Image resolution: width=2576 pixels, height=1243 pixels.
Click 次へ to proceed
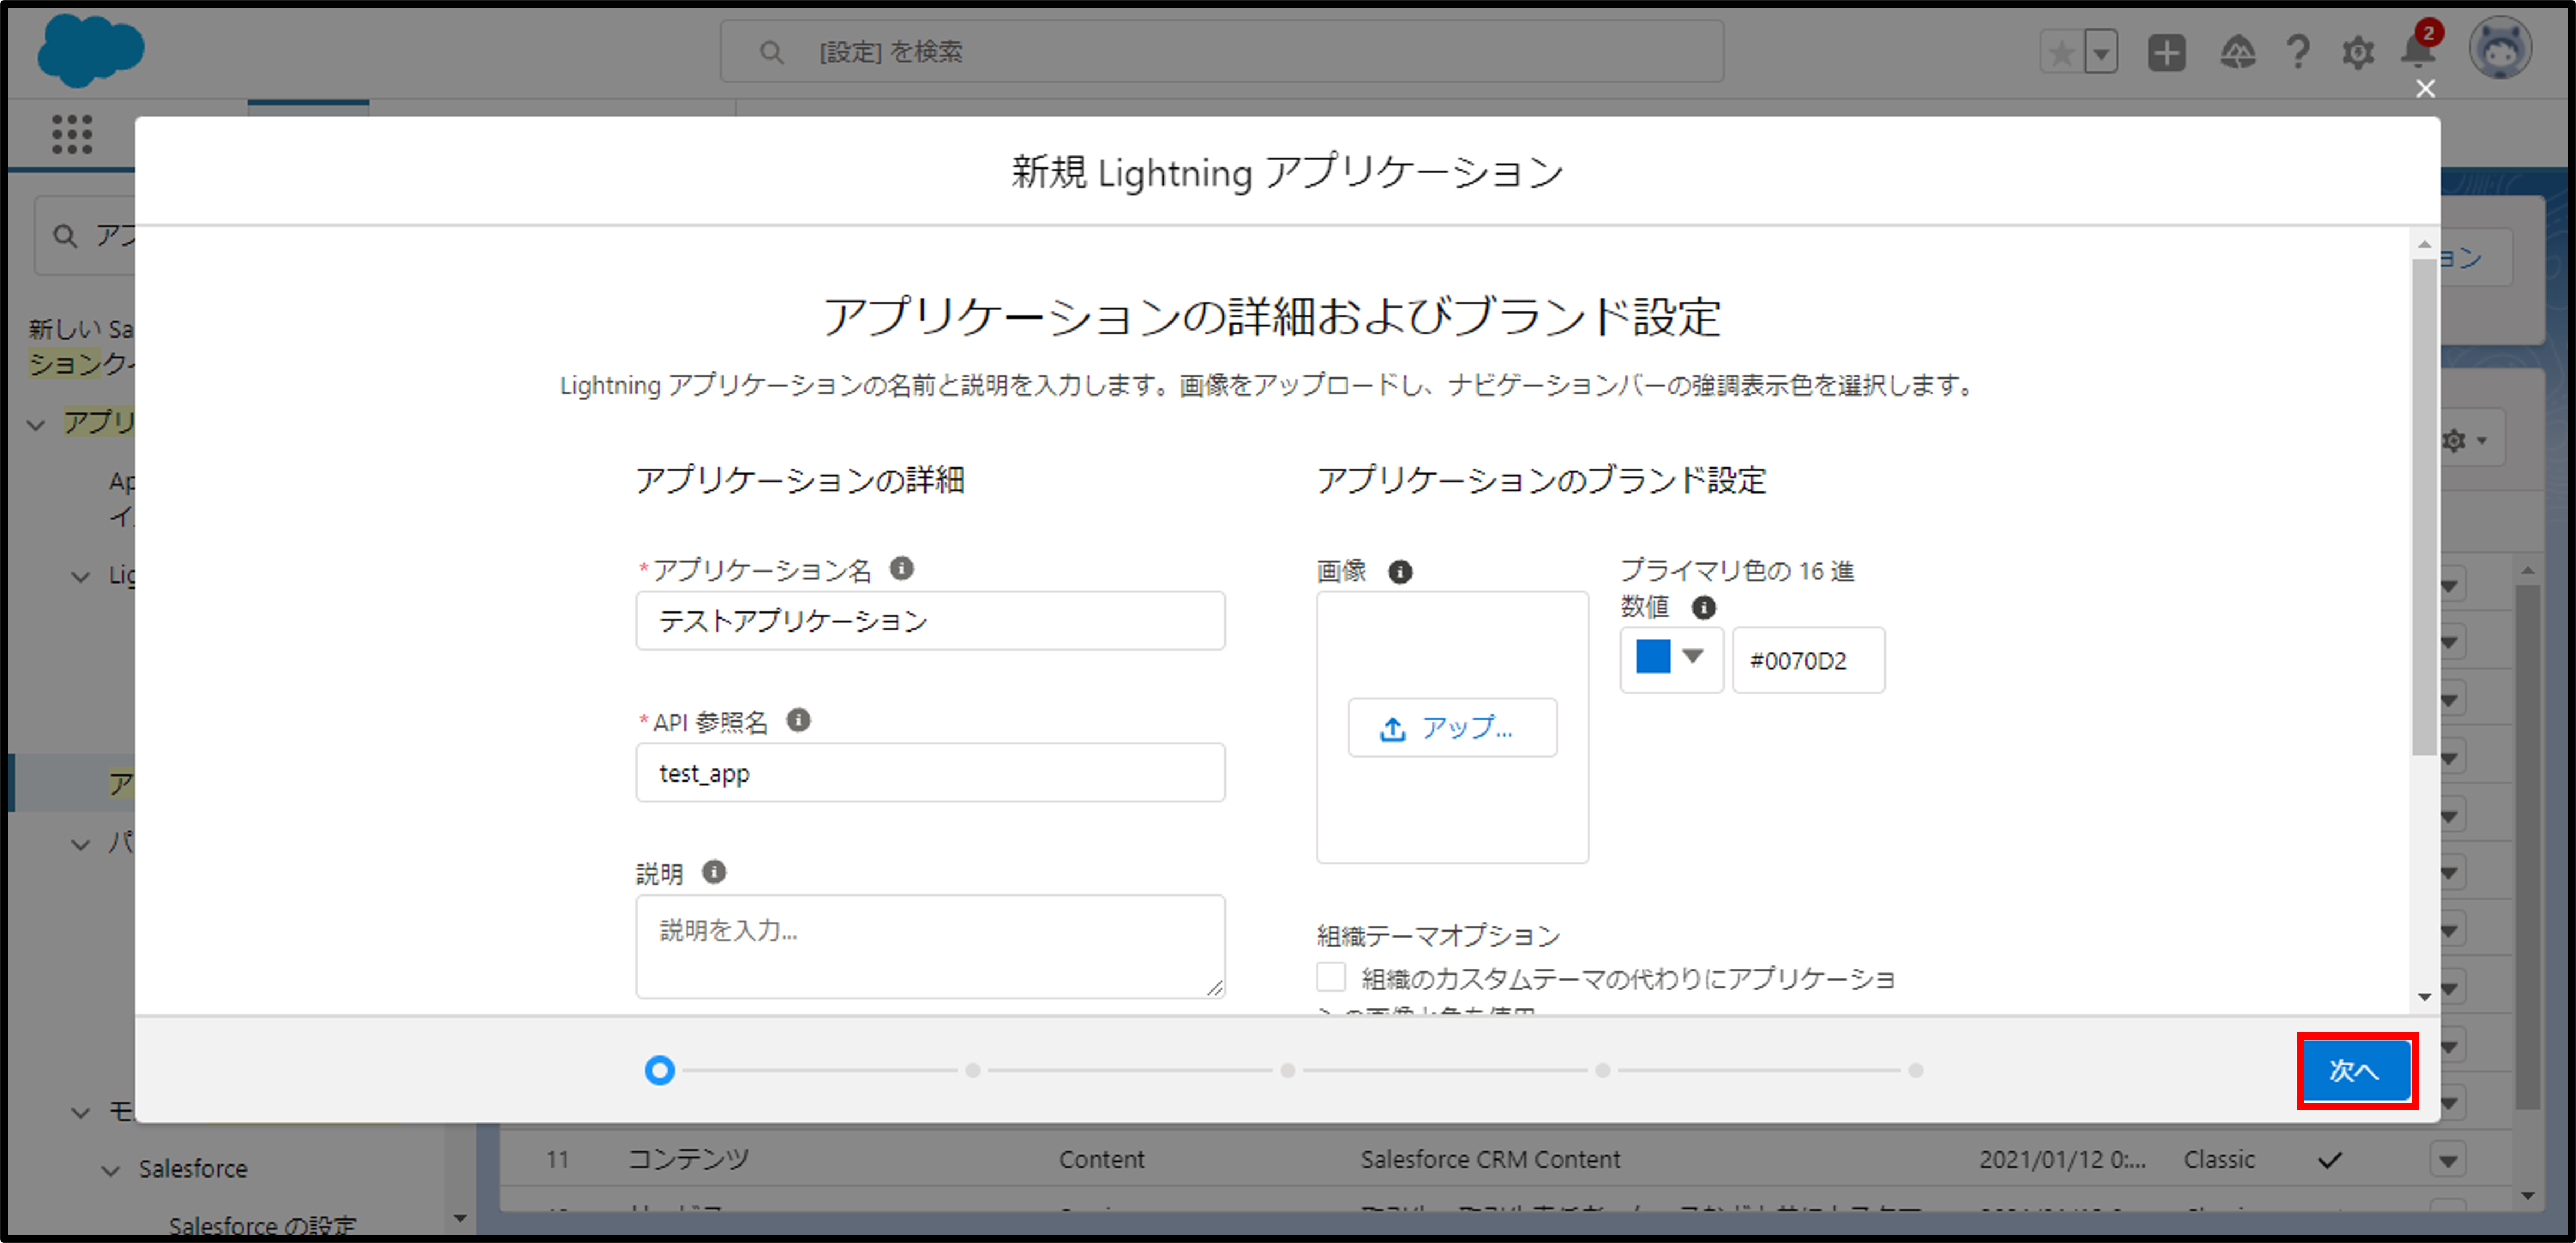click(x=2356, y=1070)
